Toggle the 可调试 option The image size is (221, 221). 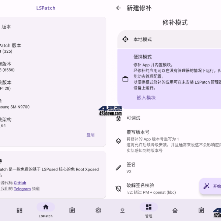pos(168,118)
